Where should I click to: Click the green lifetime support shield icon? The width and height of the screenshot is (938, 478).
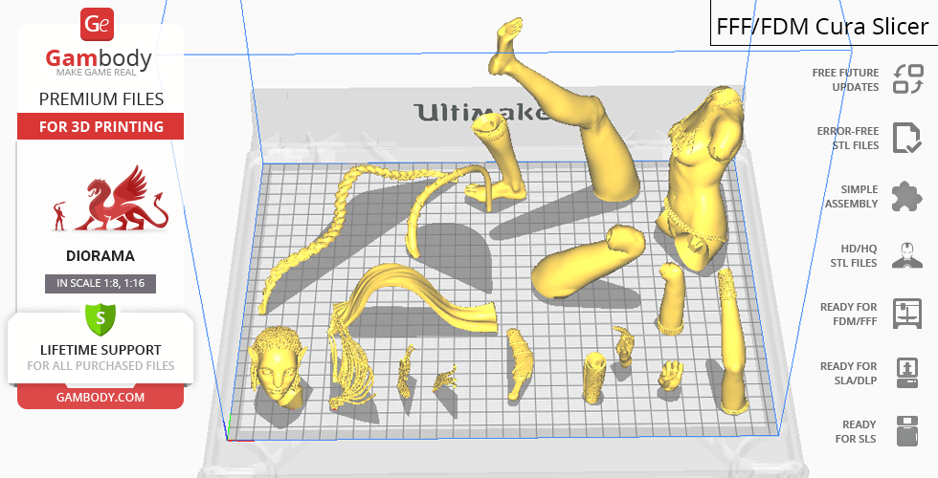100,316
